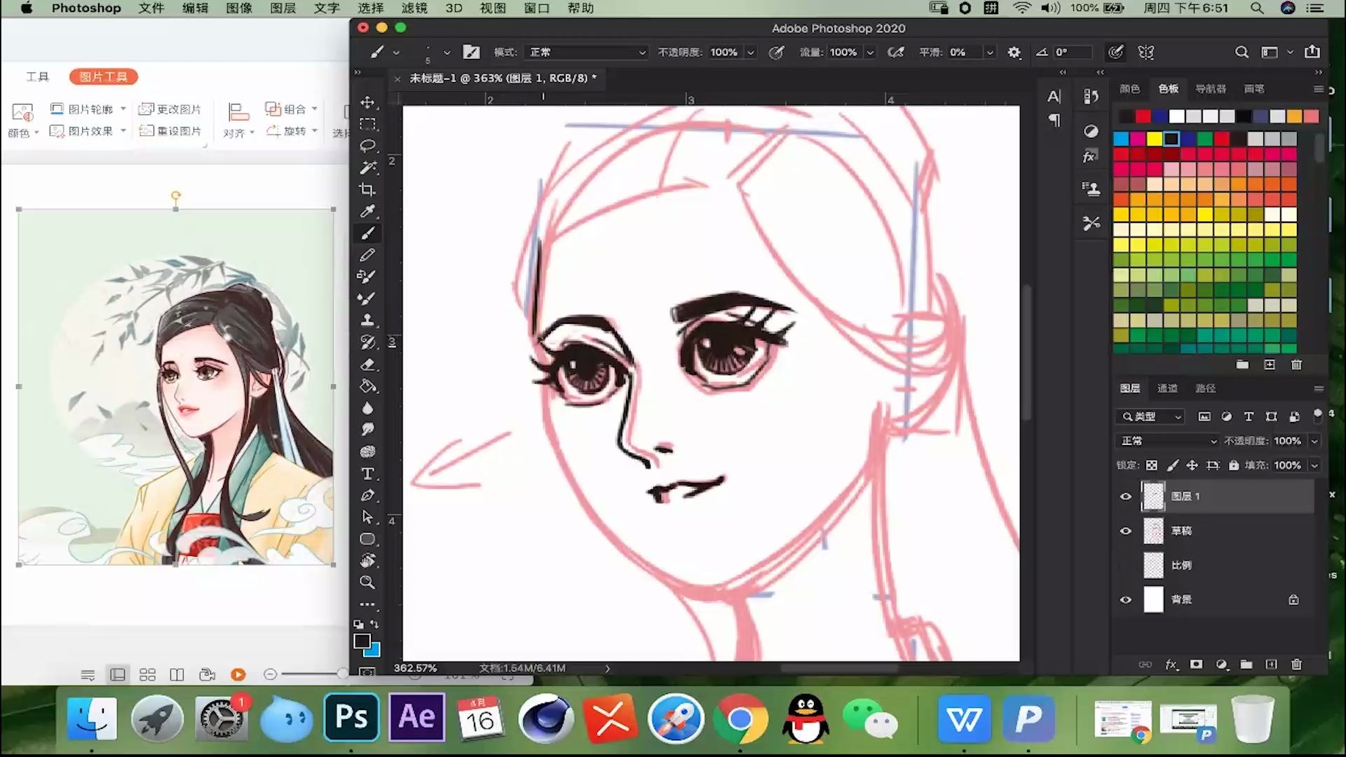Open the brush 模式 blend dropdown
Screen dimensions: 1346x757
(x=587, y=53)
